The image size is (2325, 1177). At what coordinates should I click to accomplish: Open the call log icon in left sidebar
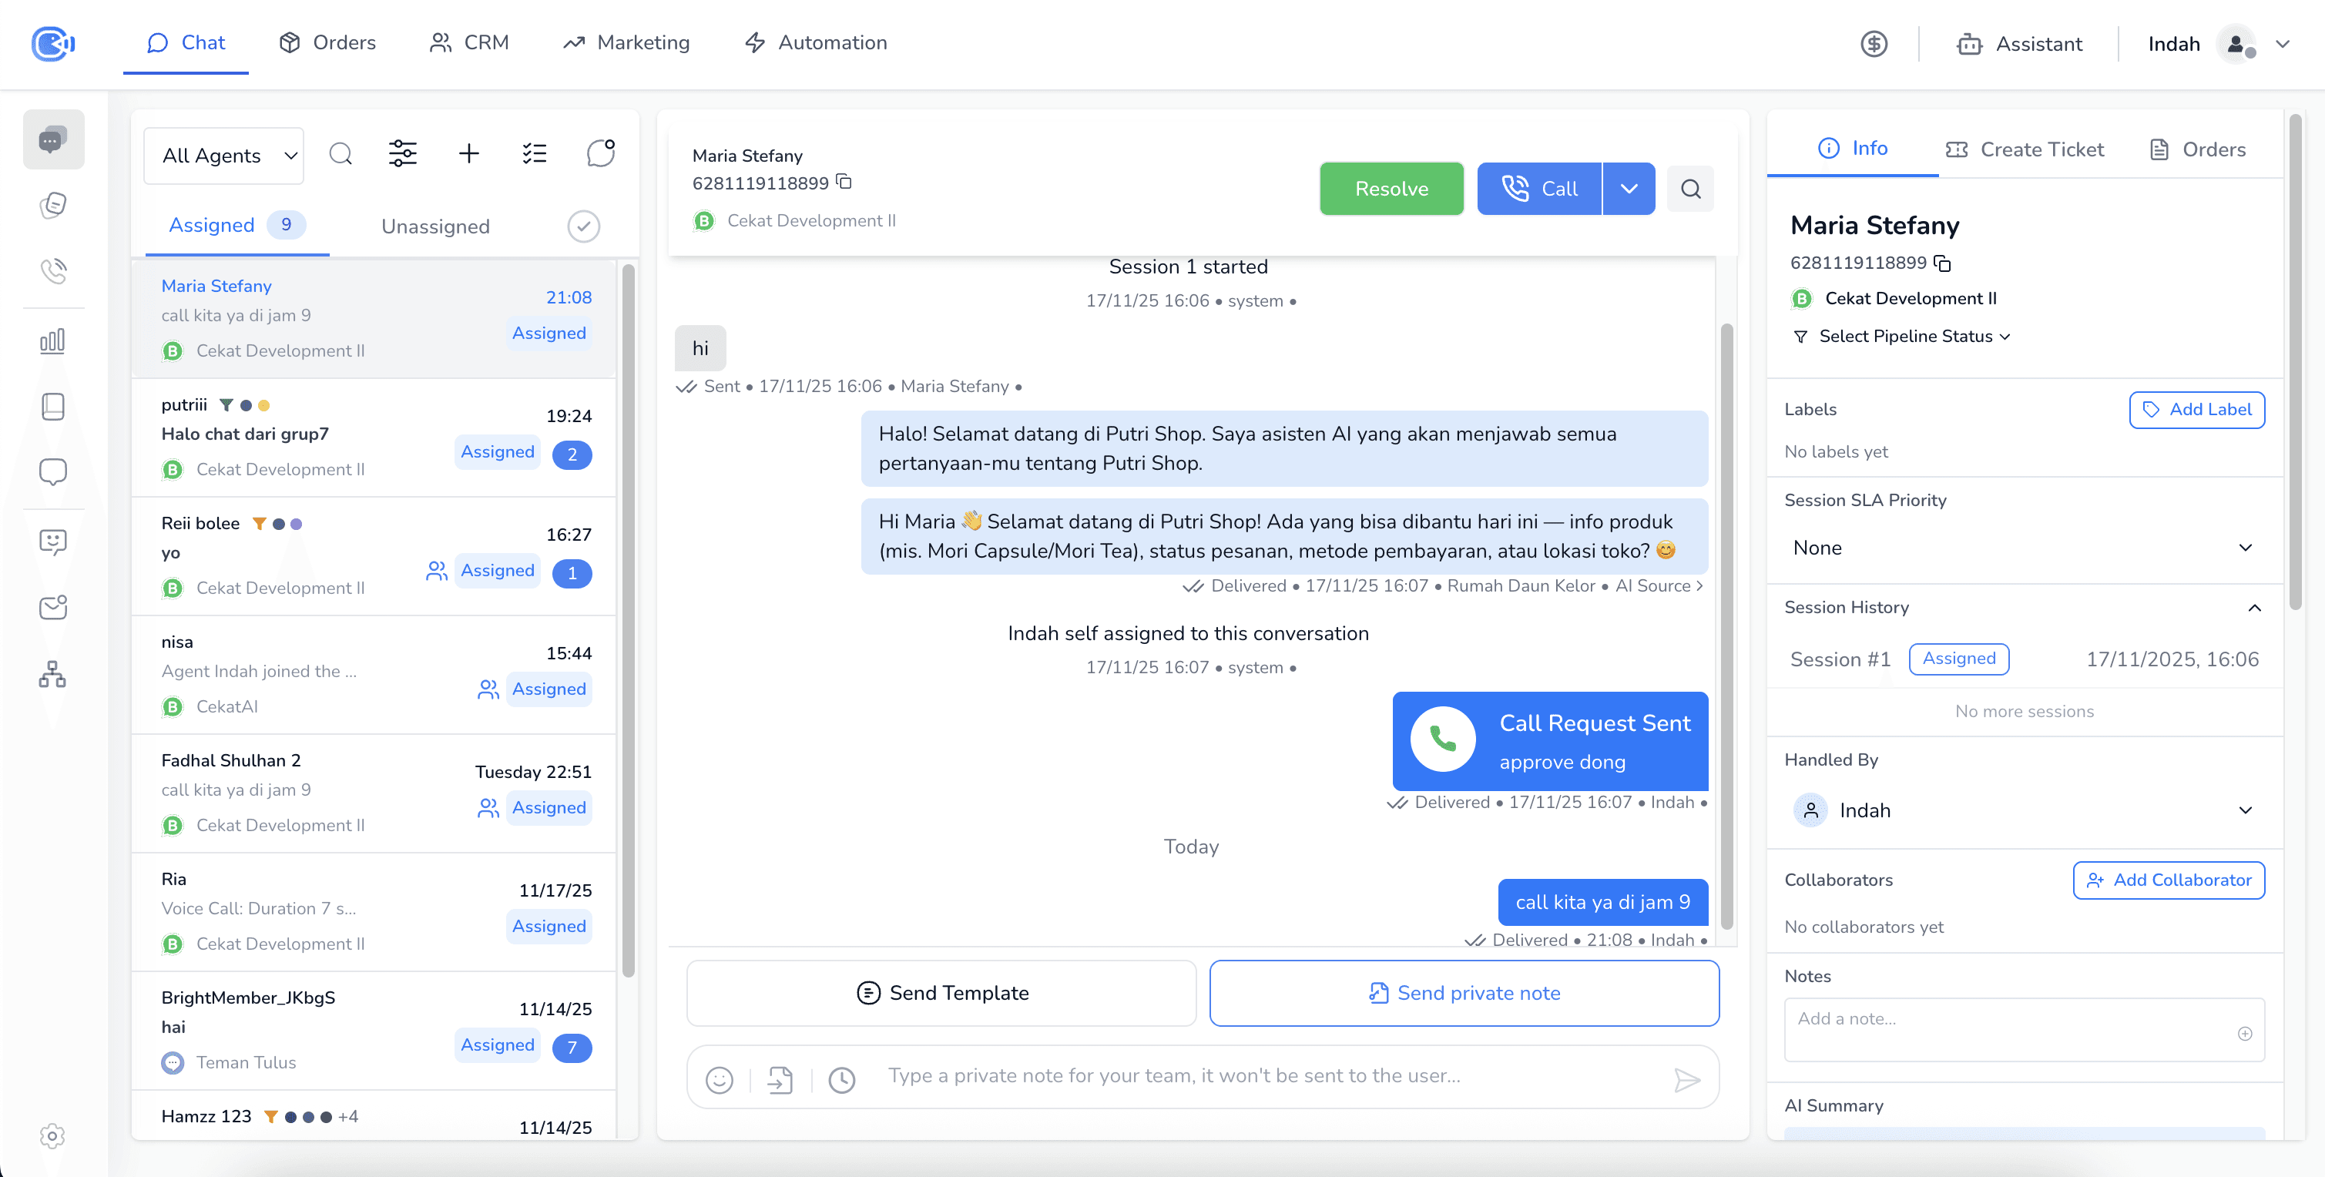point(53,271)
